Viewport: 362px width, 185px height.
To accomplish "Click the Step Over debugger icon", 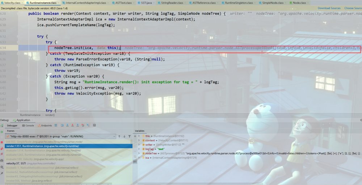I will pyautogui.click(x=62, y=125).
